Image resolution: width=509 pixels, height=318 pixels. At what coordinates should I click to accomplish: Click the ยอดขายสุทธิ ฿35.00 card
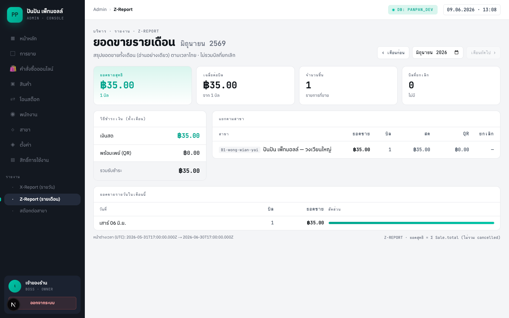142,86
